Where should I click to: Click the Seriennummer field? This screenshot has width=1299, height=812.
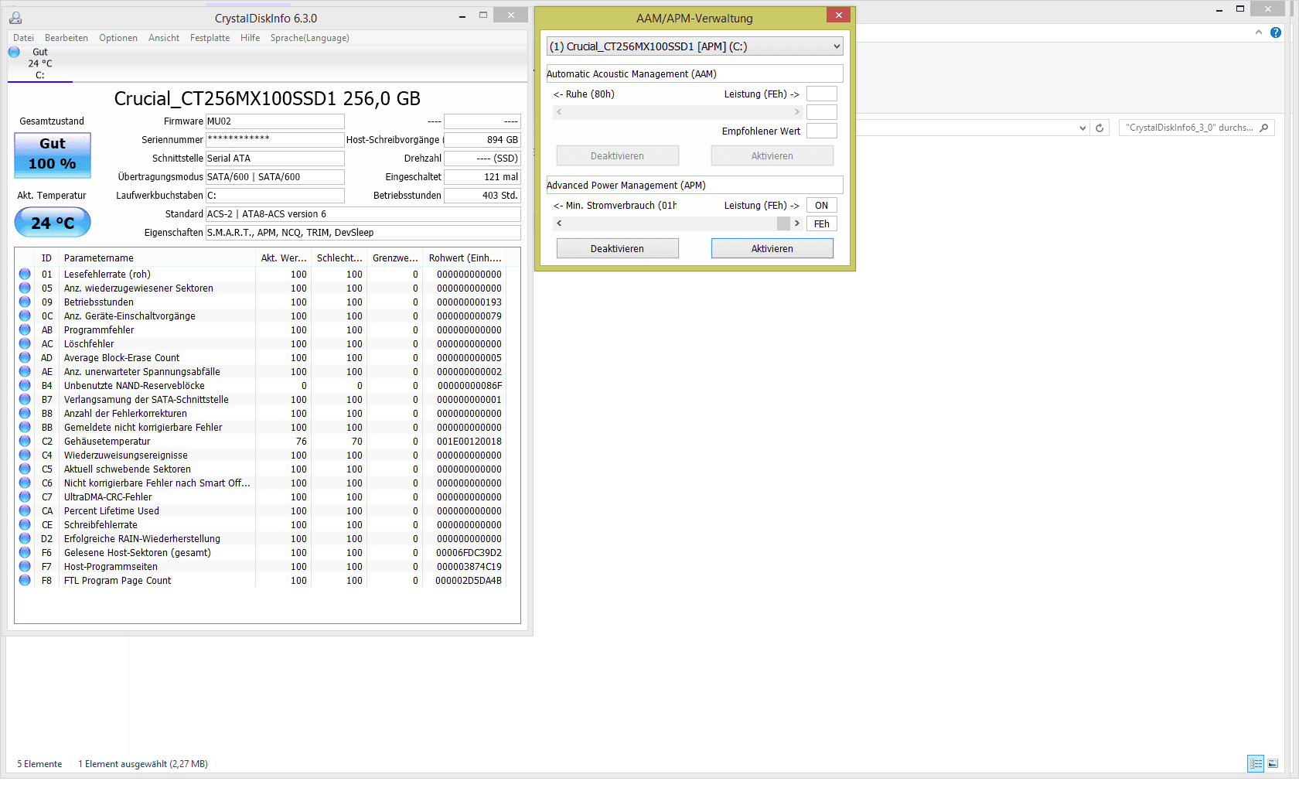274,140
